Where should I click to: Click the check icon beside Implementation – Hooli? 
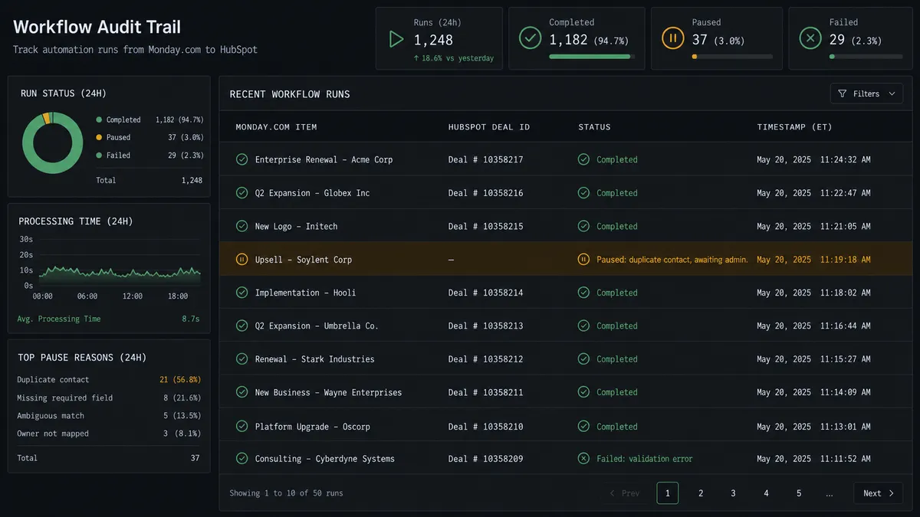point(242,293)
